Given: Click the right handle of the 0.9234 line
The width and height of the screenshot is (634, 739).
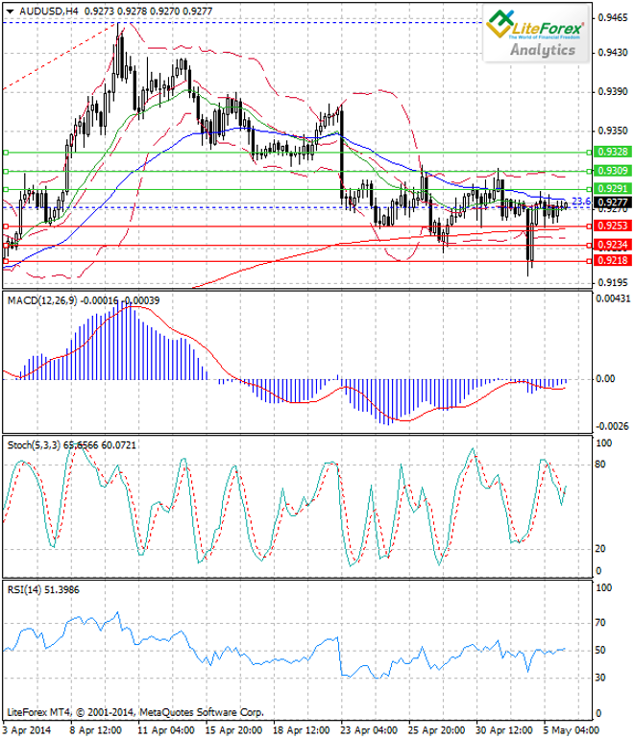Looking at the screenshot, I should pyautogui.click(x=589, y=246).
